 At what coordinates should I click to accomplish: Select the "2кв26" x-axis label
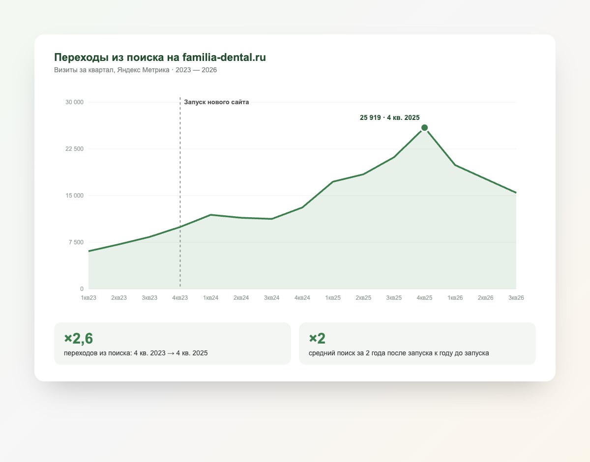pos(485,298)
